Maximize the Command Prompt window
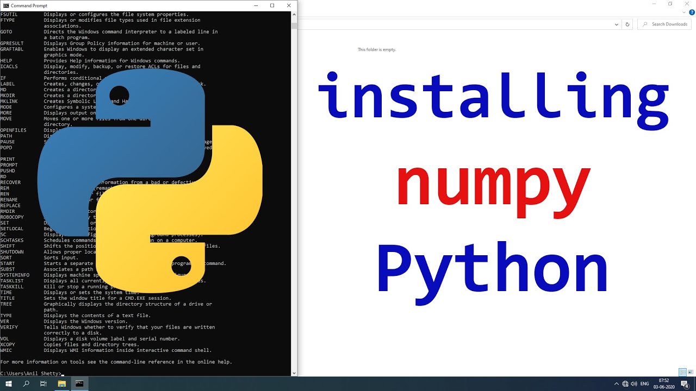The height and width of the screenshot is (391, 696). [272, 5]
